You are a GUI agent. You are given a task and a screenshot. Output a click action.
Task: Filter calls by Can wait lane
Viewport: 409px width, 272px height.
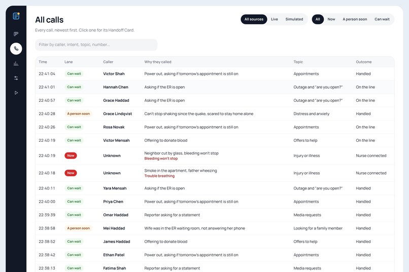(382, 19)
